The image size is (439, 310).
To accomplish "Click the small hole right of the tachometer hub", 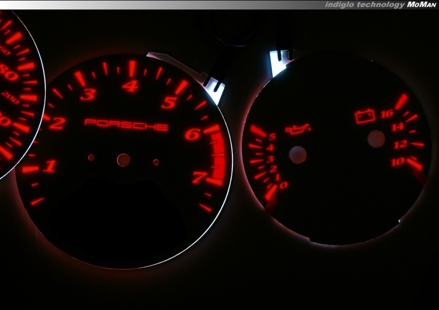I will coord(156,162).
